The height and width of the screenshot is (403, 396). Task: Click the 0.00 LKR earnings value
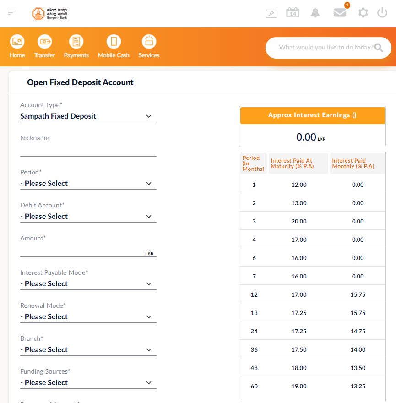311,137
